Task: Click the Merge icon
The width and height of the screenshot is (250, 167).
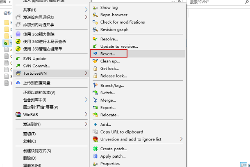Action: [x=95, y=100]
